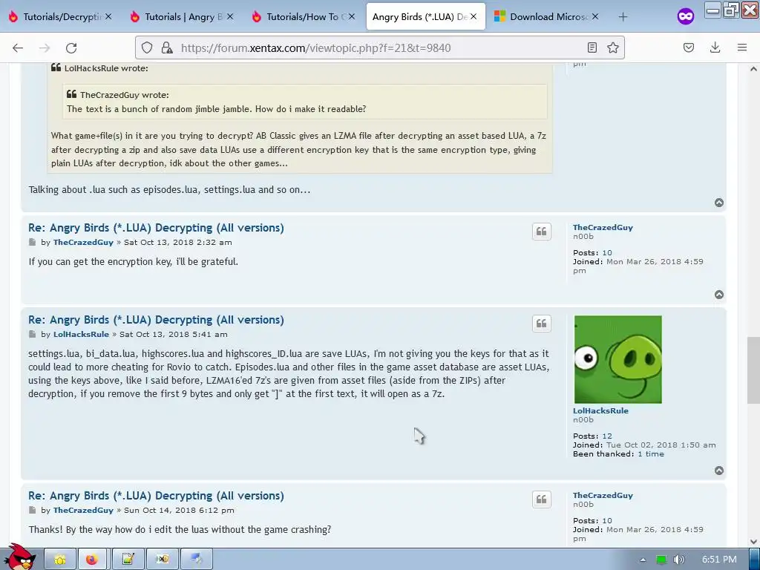Close the Tutorials | Angry Birds tab

[x=230, y=16]
